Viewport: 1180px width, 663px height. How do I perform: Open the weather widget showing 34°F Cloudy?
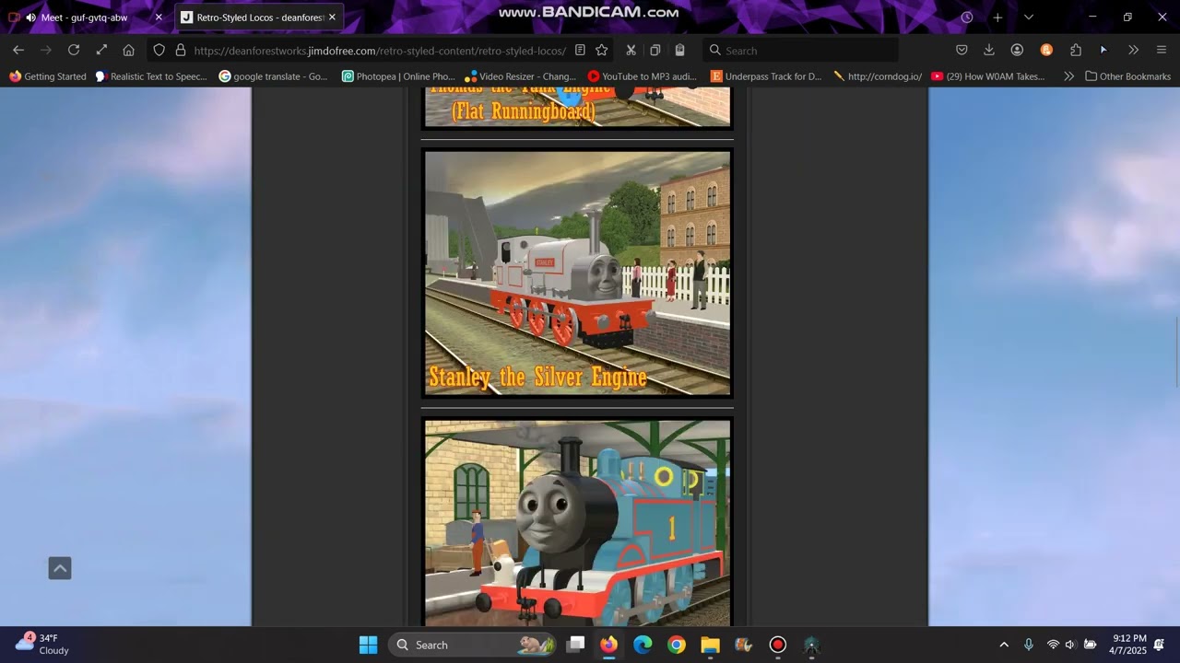pos(42,645)
